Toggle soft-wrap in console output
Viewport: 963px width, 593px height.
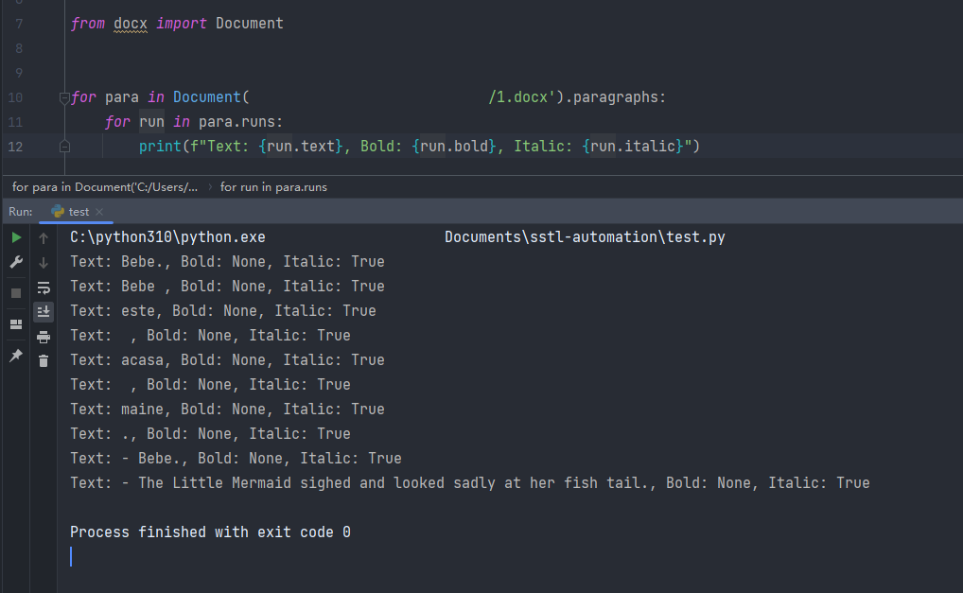44,288
